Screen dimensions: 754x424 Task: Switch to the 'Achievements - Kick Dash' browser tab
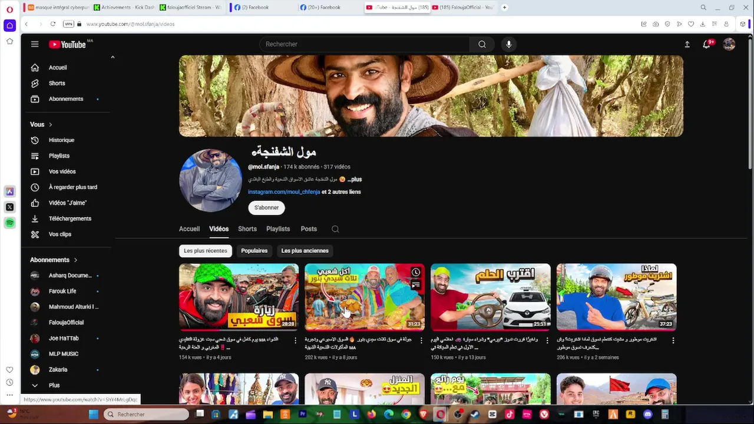pos(124,7)
